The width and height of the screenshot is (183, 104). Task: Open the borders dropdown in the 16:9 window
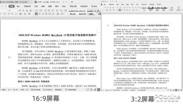coord(63,14)
